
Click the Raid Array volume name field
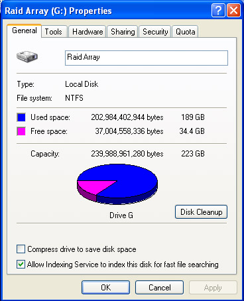coord(147,58)
